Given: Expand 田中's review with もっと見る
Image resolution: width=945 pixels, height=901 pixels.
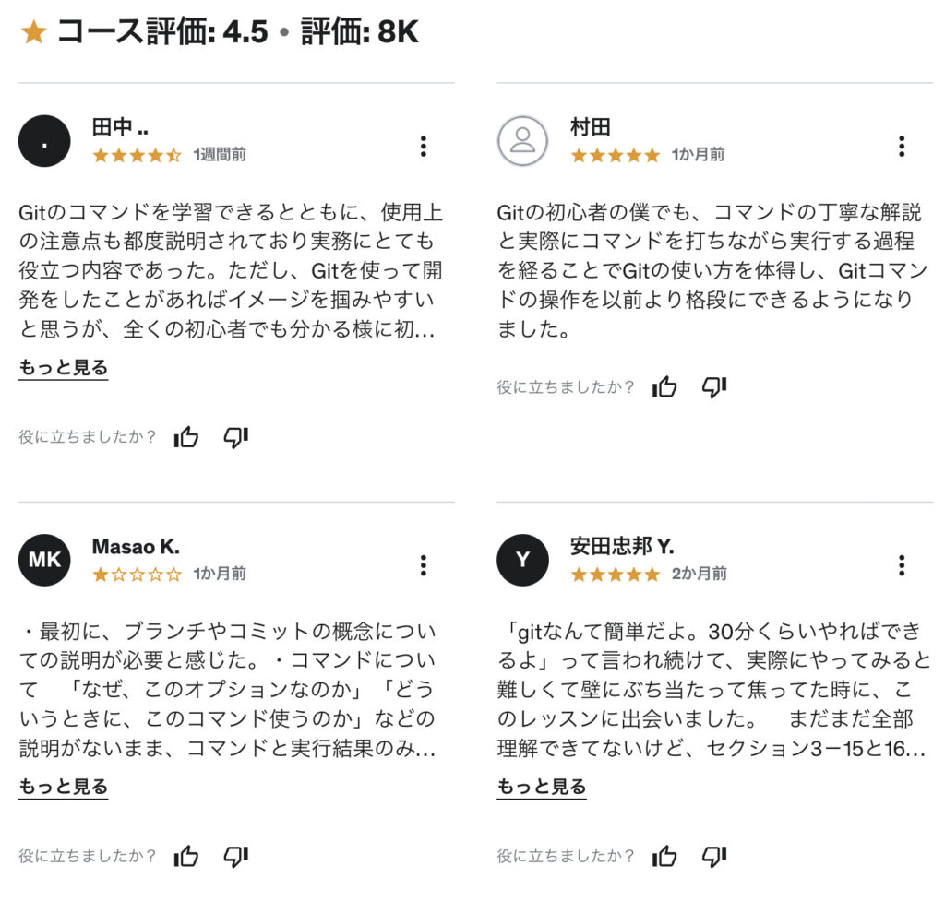Looking at the screenshot, I should tap(64, 367).
